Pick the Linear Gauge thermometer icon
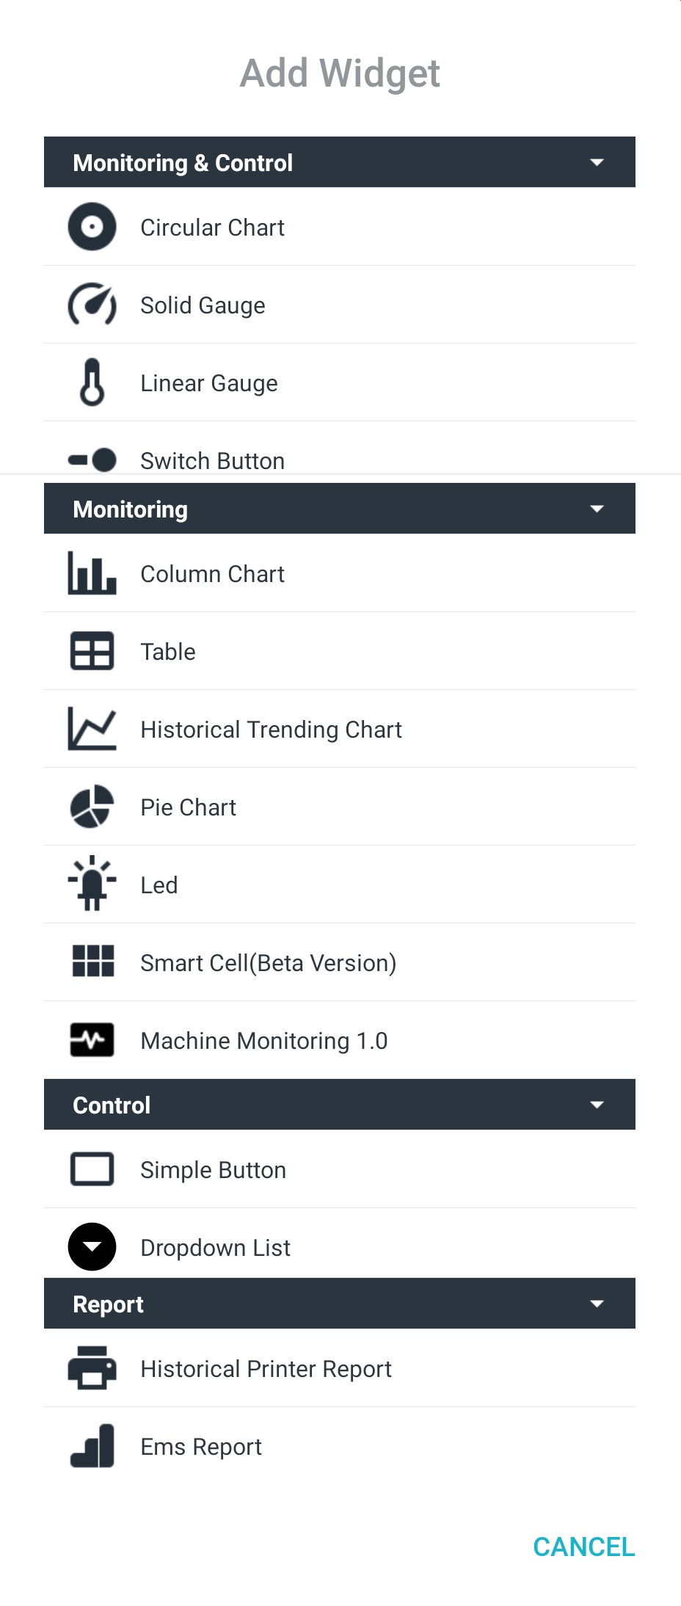This screenshot has width=681, height=1606. click(92, 382)
